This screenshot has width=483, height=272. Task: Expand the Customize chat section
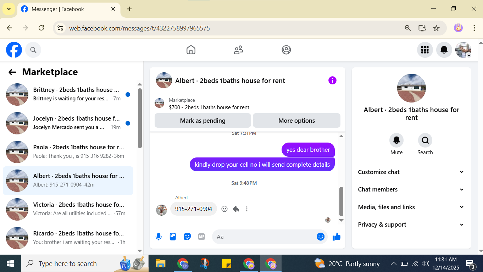(x=411, y=172)
